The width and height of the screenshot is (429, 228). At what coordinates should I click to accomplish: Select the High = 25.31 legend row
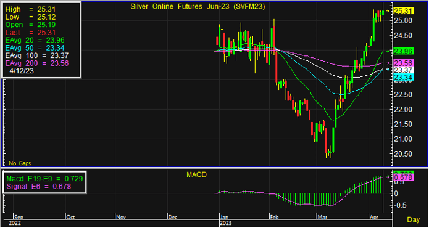coord(30,10)
